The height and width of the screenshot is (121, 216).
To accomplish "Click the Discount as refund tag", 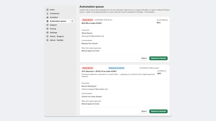I will (116, 68).
